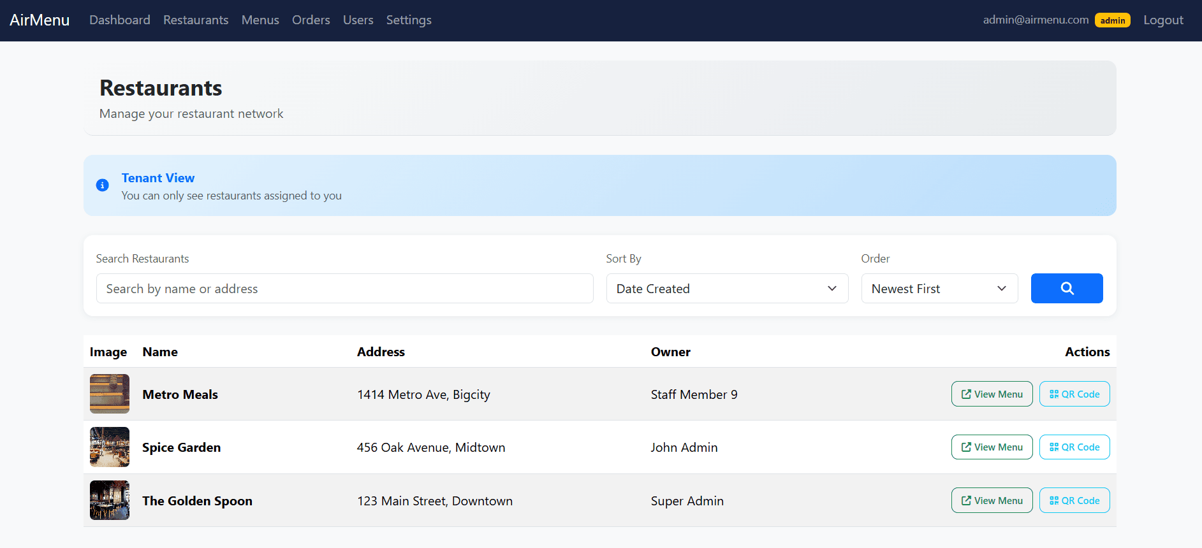Open QR Code for Spice Garden
Image resolution: width=1202 pixels, height=548 pixels.
coord(1074,447)
